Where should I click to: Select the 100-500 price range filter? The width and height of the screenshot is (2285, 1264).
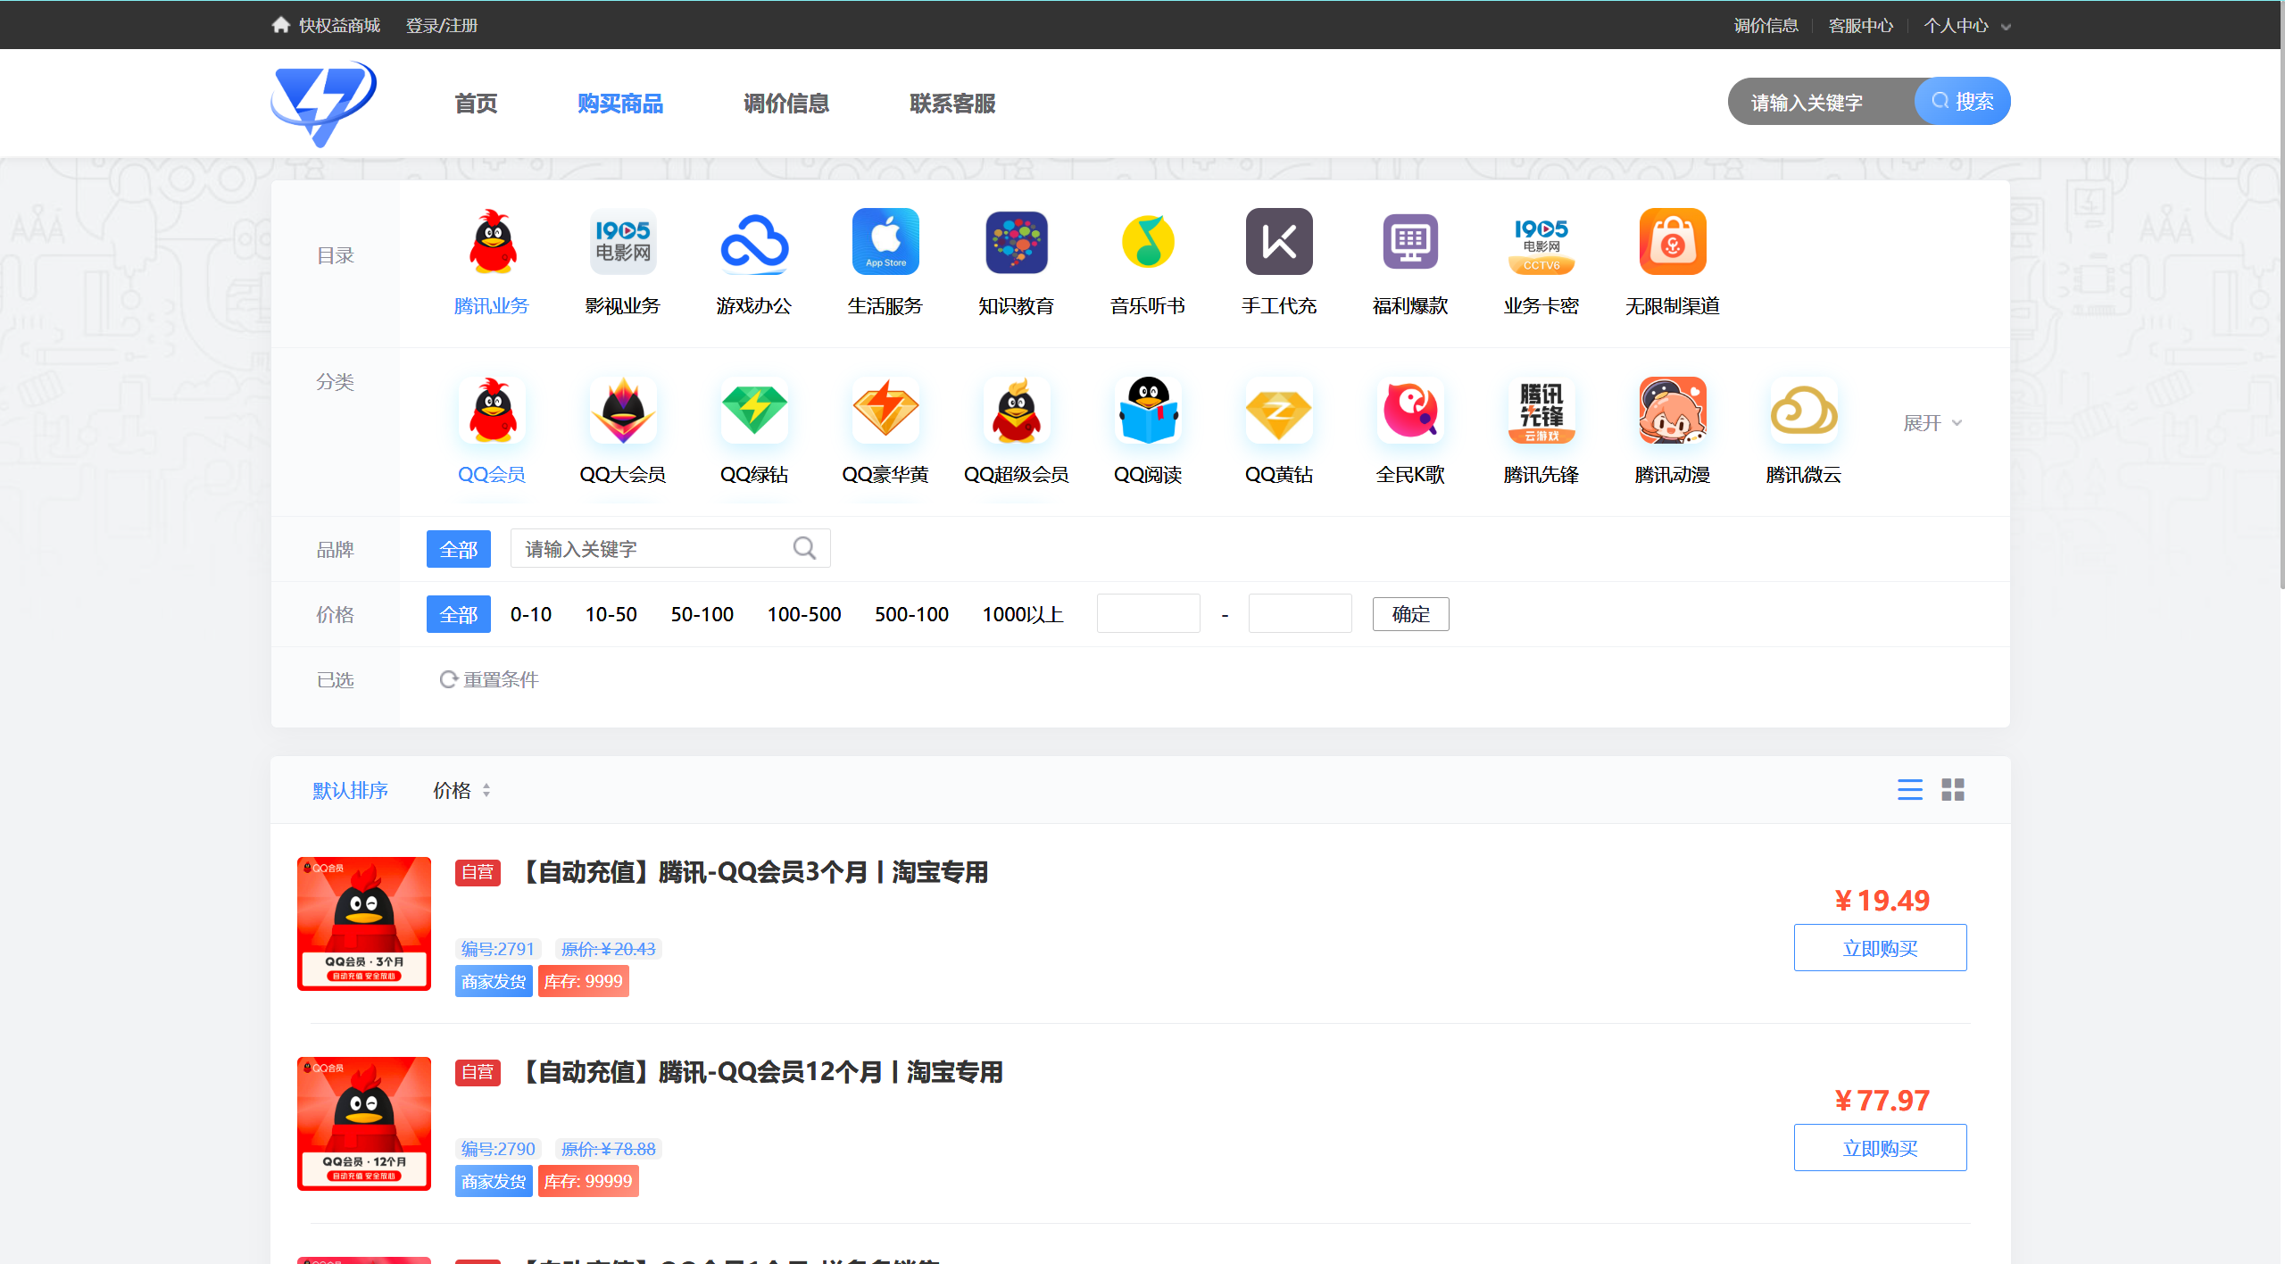803,614
